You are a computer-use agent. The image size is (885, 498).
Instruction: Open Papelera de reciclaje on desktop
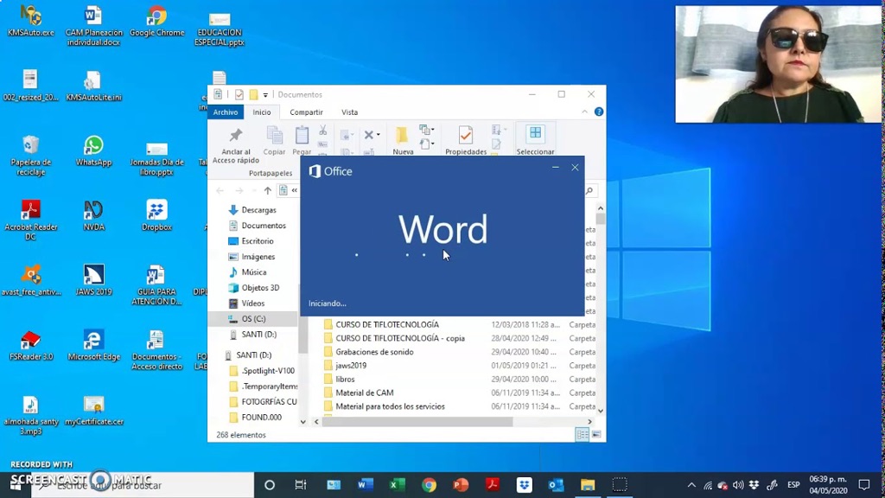coord(31,156)
